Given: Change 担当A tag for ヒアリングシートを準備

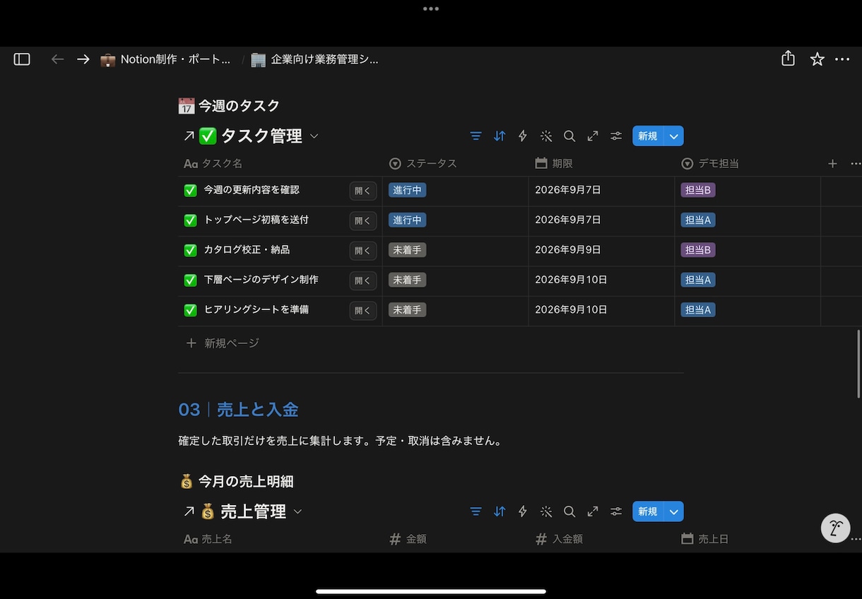Looking at the screenshot, I should point(698,310).
